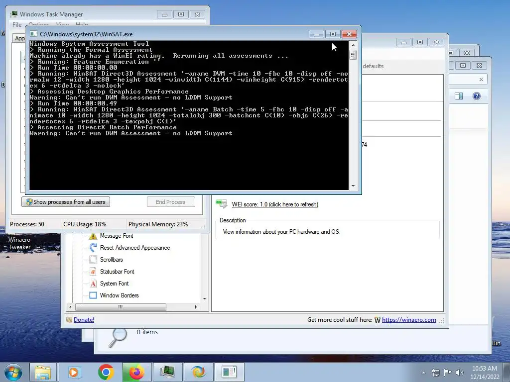This screenshot has width=510, height=382.
Task: Click the small X in background window
Action: click(482, 79)
